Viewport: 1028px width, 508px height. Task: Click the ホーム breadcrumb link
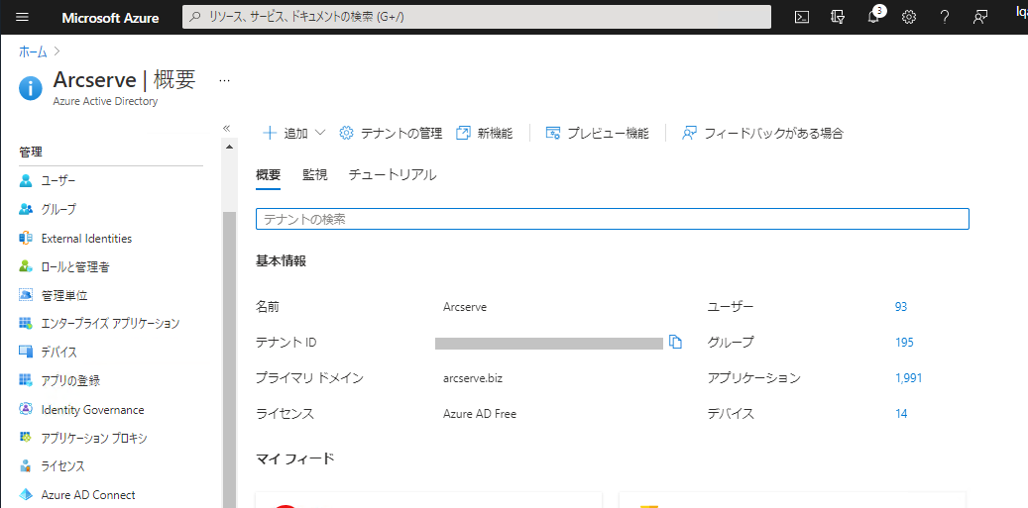[33, 51]
